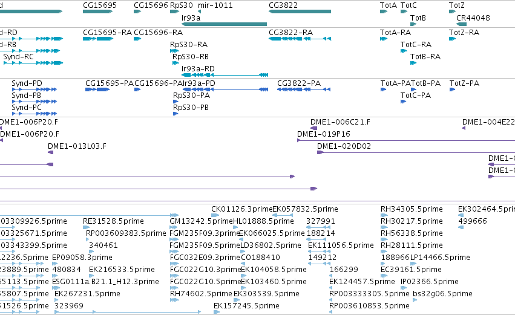Viewport: 515px width, 315px height.
Task: Select the EK267231.5prime EST label
Action: click(87, 294)
